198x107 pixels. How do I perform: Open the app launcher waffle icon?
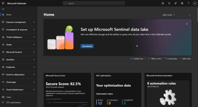click(x=3, y=3)
